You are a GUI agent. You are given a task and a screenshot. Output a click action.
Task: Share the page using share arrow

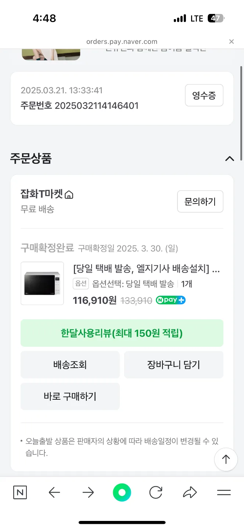[190, 493]
